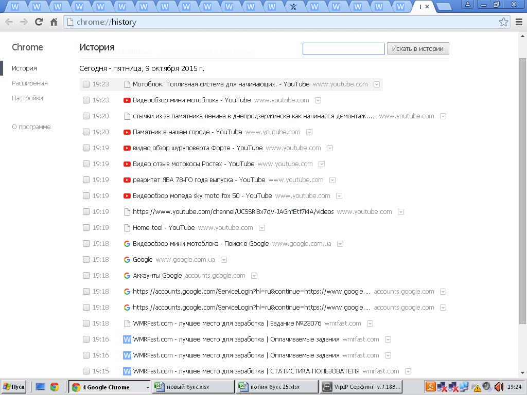Check the box for Мотоблок. Топливная система entry
Screen dimensions: 527x395
[x=86, y=84]
